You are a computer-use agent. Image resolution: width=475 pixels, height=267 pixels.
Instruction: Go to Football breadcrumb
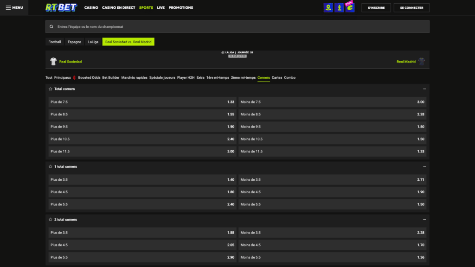click(x=55, y=42)
